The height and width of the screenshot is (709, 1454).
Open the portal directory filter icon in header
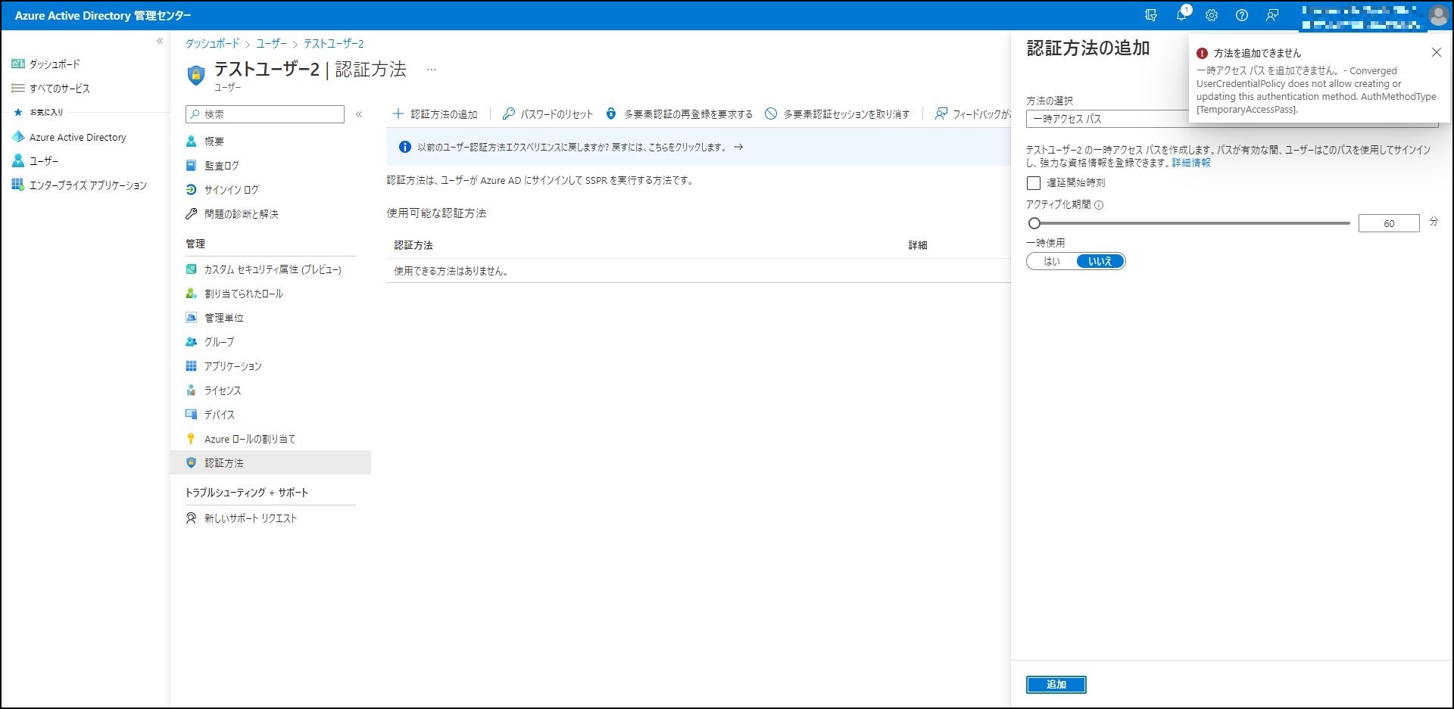pos(1151,15)
